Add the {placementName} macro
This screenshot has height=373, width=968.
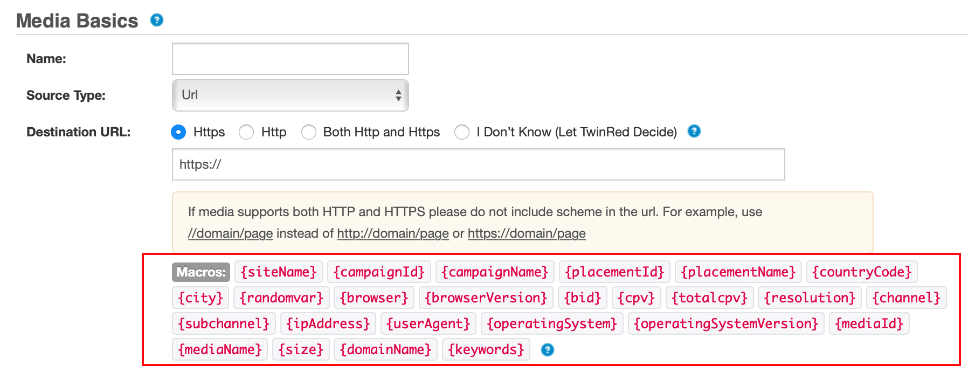pyautogui.click(x=738, y=272)
